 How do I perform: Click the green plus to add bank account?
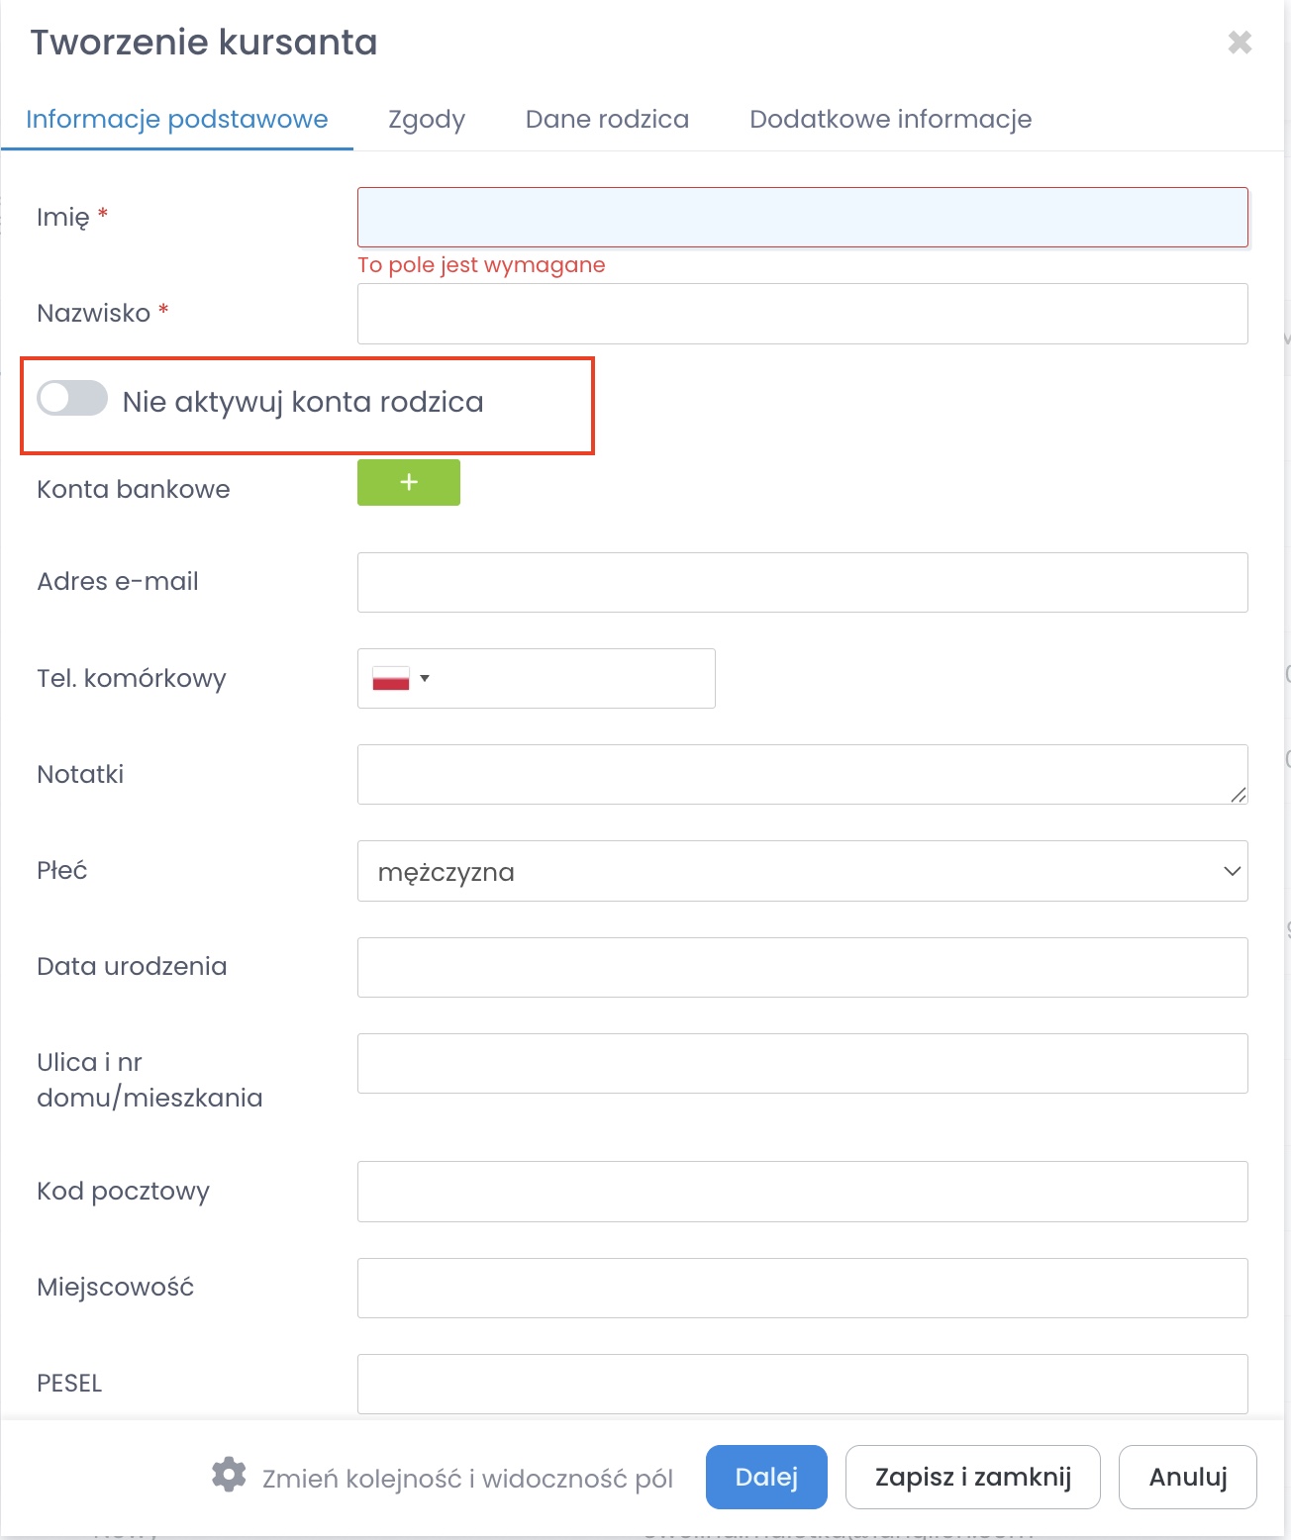click(408, 483)
